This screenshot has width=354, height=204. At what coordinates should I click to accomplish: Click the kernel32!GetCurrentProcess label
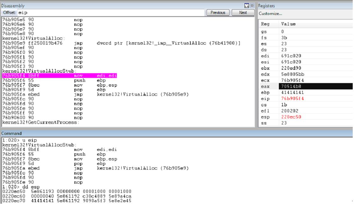pos(40,123)
